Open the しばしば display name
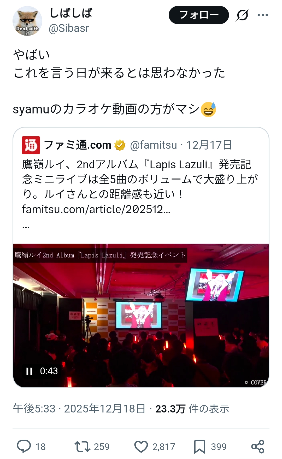The image size is (282, 459). tap(71, 13)
